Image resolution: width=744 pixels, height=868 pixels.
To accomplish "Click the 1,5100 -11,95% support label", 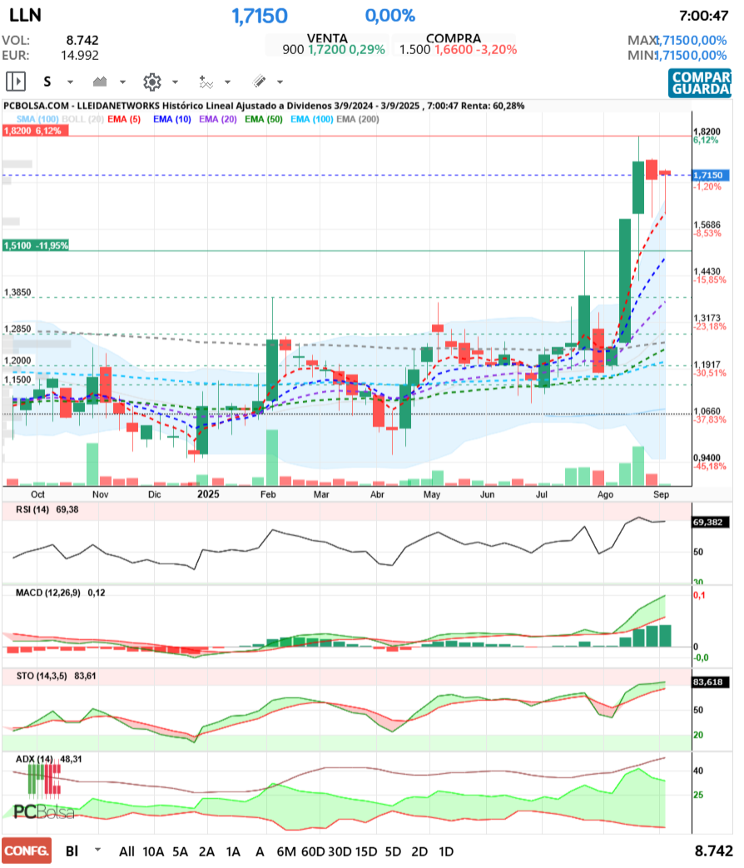I will coord(36,246).
